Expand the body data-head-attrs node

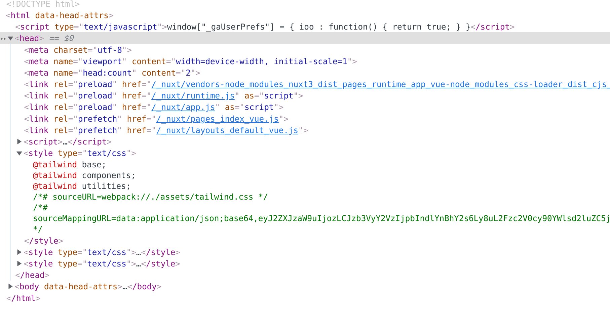10,287
